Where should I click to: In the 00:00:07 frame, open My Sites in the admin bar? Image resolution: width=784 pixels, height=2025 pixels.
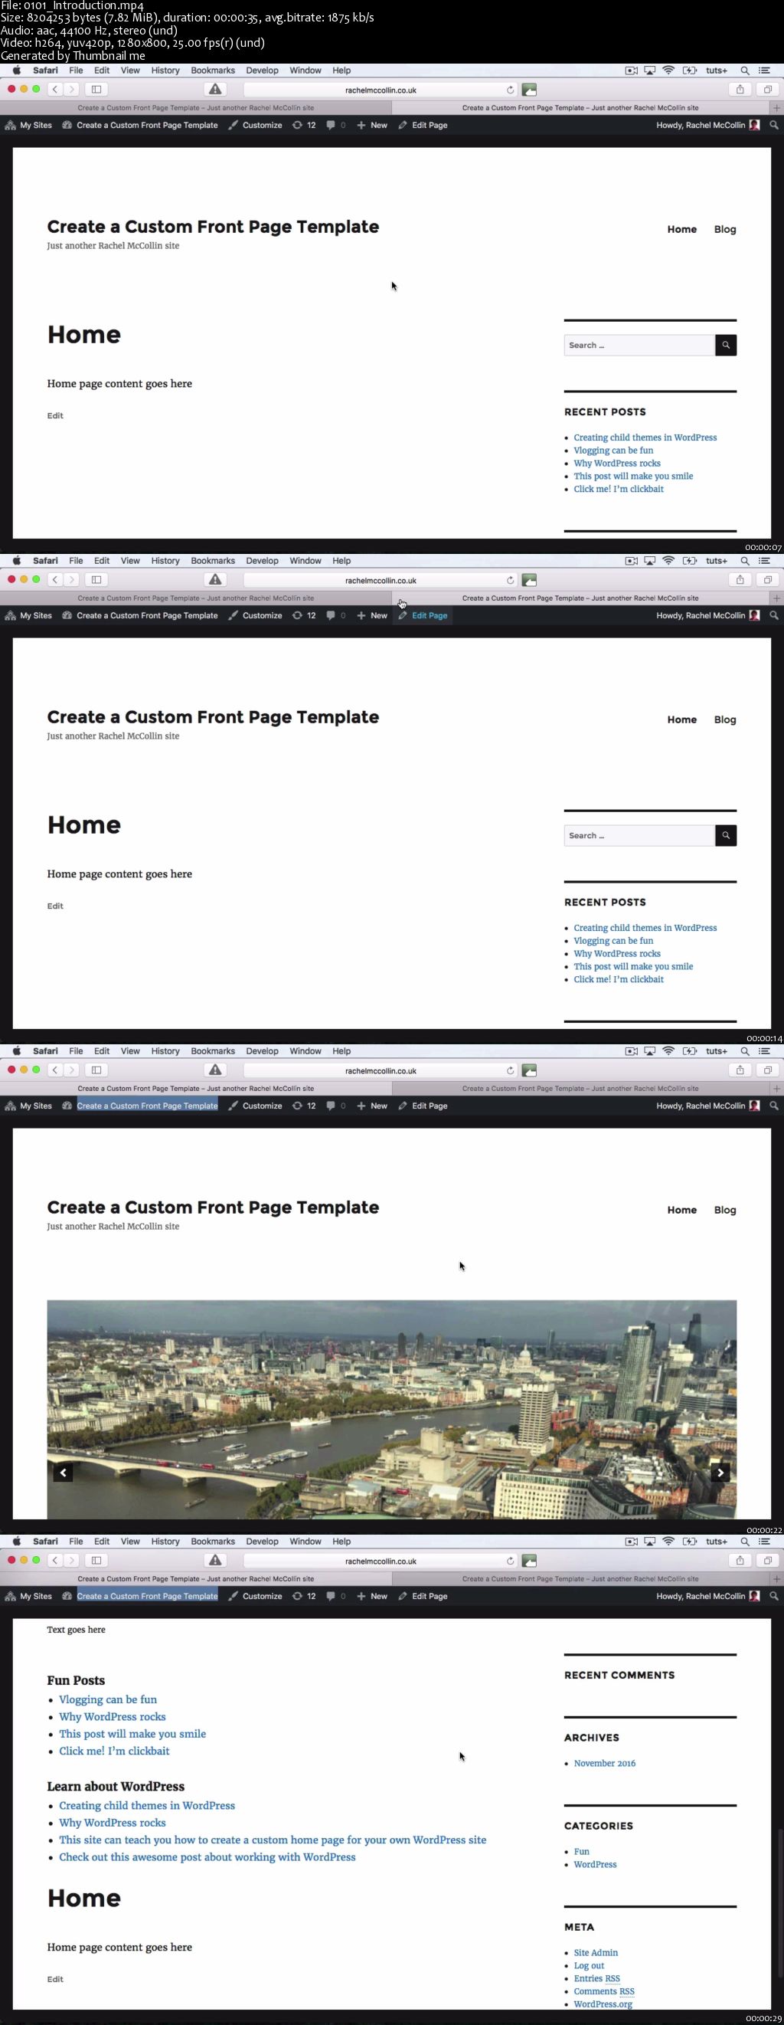(x=28, y=125)
